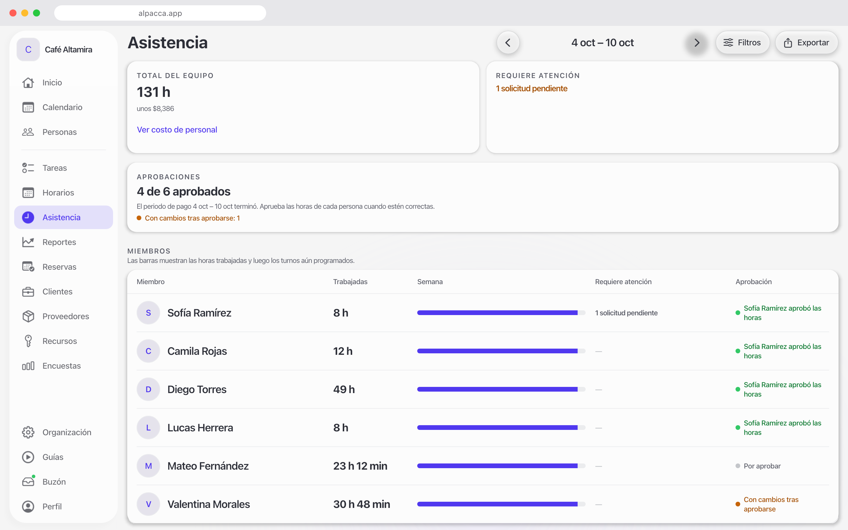This screenshot has width=848, height=530.
Task: Open Mateo Fernández member row
Action: [483, 466]
